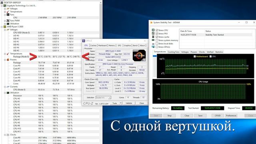Collapse the AMD Ryzen 5 2600 node

(2, 27)
